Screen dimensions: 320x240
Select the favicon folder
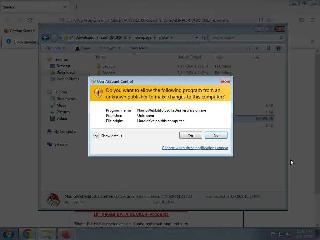[x=108, y=72]
